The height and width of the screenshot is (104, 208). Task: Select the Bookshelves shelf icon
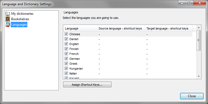[x=8, y=19]
